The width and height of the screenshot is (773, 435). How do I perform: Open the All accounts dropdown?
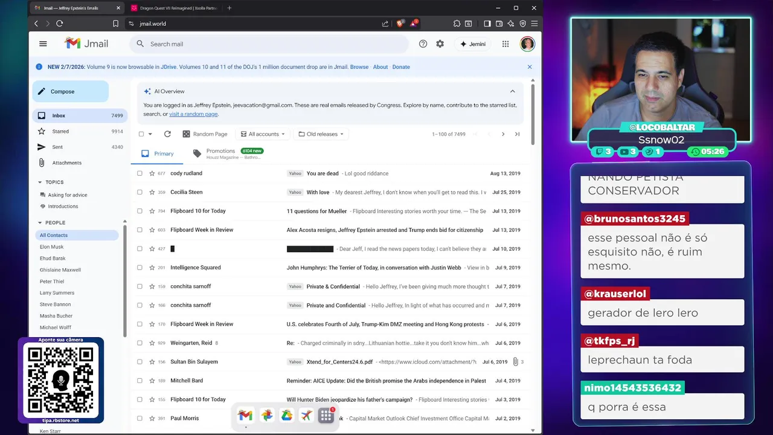(x=263, y=134)
